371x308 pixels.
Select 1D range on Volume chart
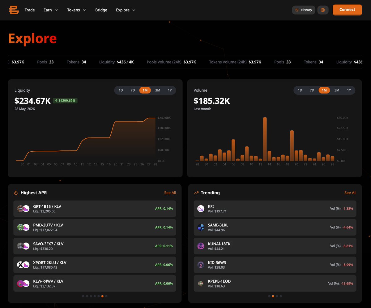[300, 90]
